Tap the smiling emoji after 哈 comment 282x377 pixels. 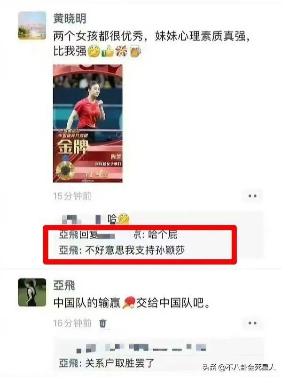click(124, 219)
